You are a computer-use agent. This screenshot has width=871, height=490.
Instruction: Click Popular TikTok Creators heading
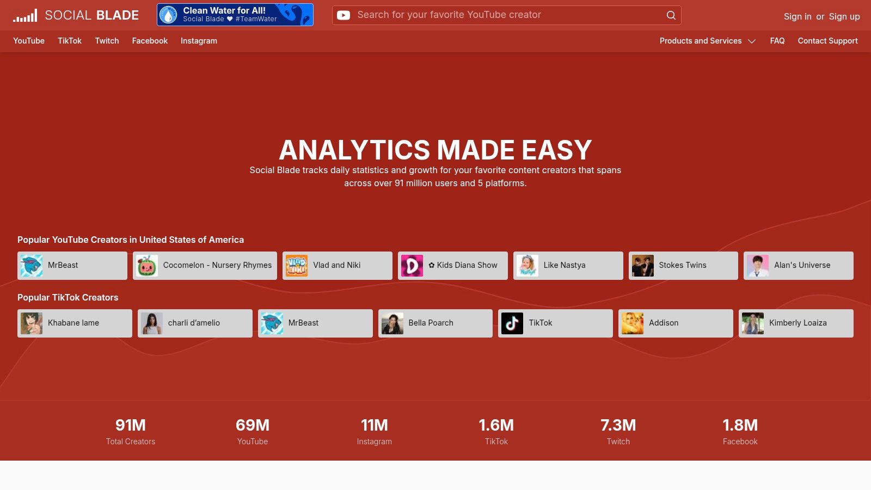point(68,297)
